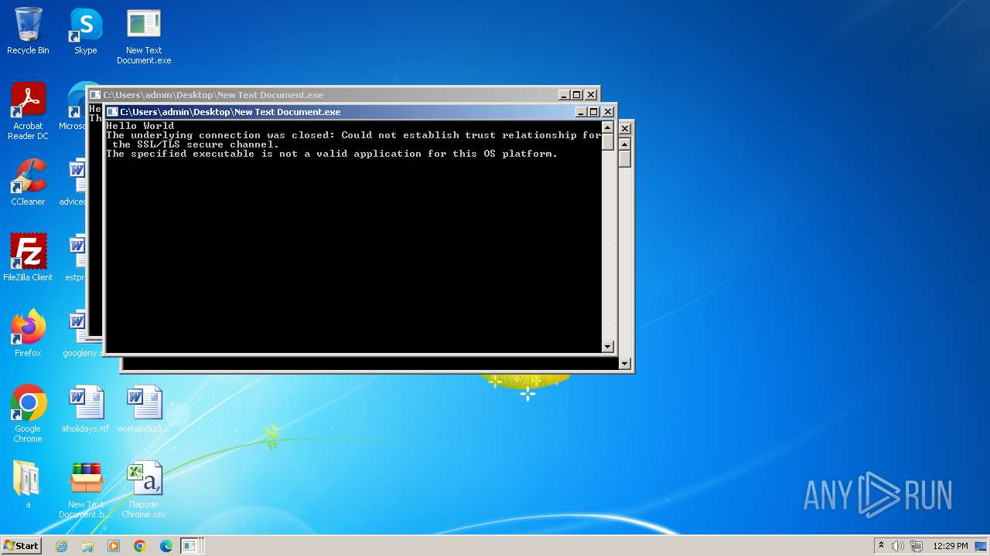
Task: Click the back console window's title bar text
Action: (x=213, y=95)
